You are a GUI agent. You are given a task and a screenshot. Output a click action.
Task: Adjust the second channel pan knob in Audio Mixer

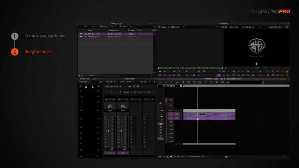[x=123, y=106]
